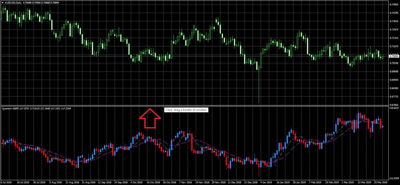Click the 6 Jul 2018 date label
This screenshot has height=185, width=400.
click(6, 182)
